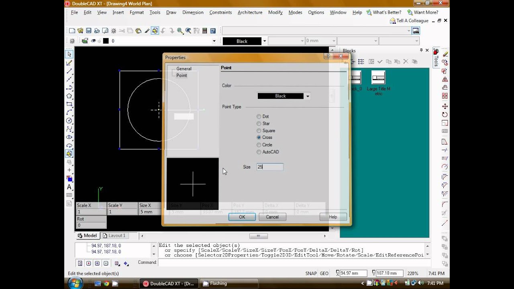
Task: Open the Color dropdown in Properties dialog
Action: point(308,96)
